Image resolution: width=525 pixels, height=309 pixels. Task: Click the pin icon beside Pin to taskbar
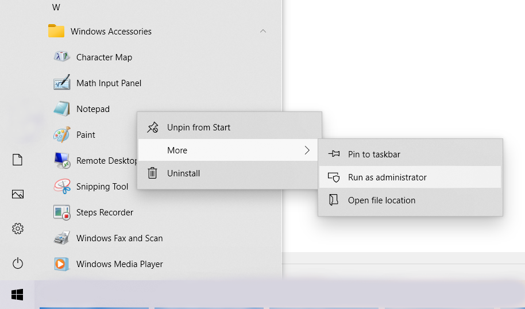pyautogui.click(x=334, y=154)
